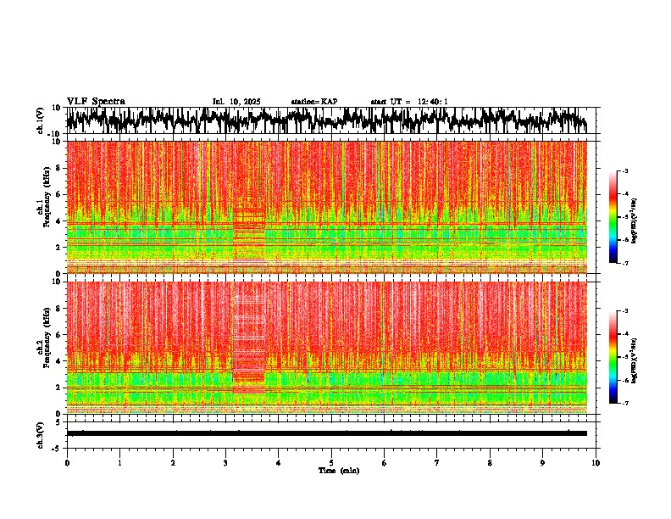Click time axis tick label 2
671x519 pixels.
click(173, 463)
